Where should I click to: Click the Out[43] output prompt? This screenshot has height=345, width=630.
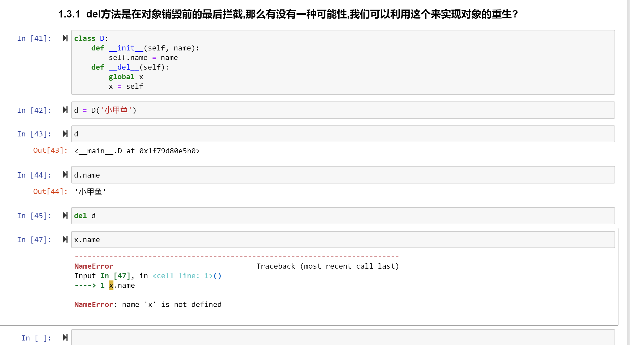pos(50,151)
